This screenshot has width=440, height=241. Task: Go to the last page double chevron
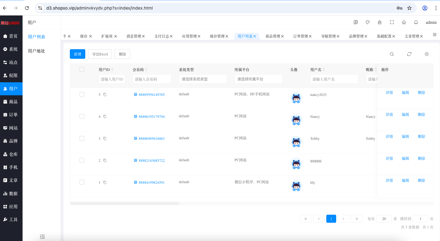(x=357, y=219)
